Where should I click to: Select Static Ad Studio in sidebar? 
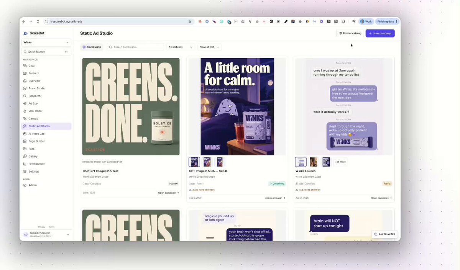pyautogui.click(x=46, y=126)
